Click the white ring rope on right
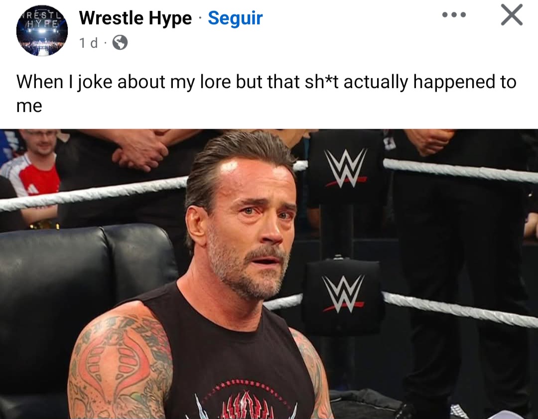 [x=460, y=169]
